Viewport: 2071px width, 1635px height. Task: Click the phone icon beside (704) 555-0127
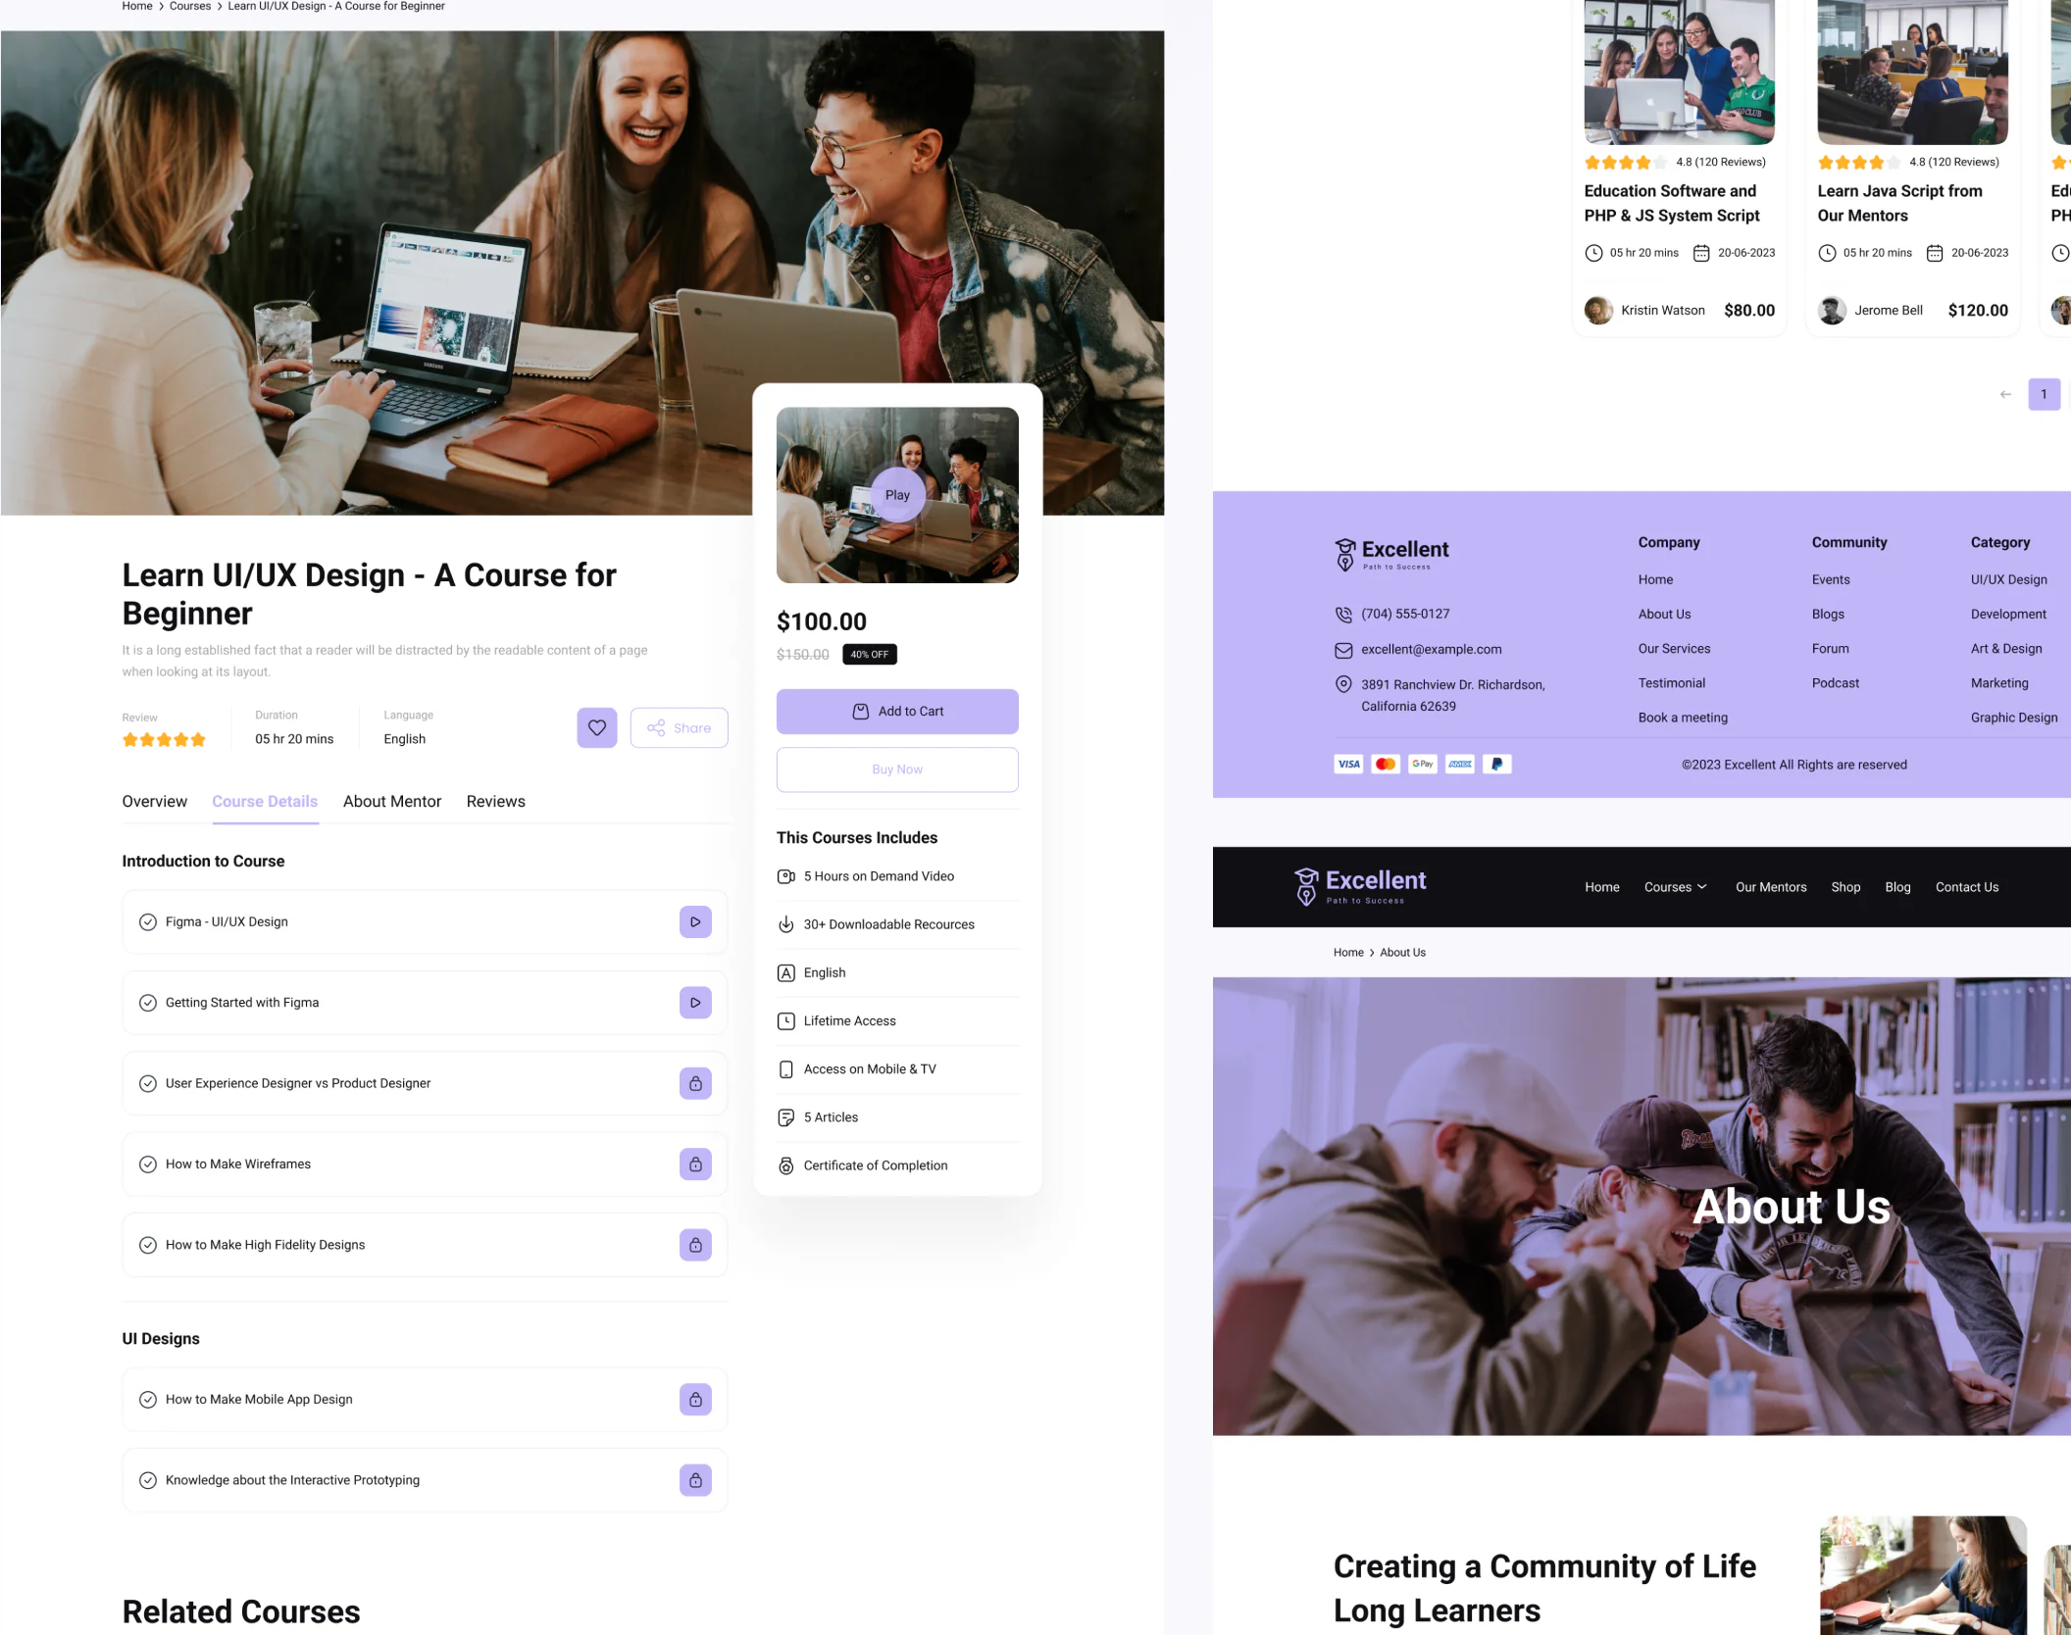click(1343, 615)
